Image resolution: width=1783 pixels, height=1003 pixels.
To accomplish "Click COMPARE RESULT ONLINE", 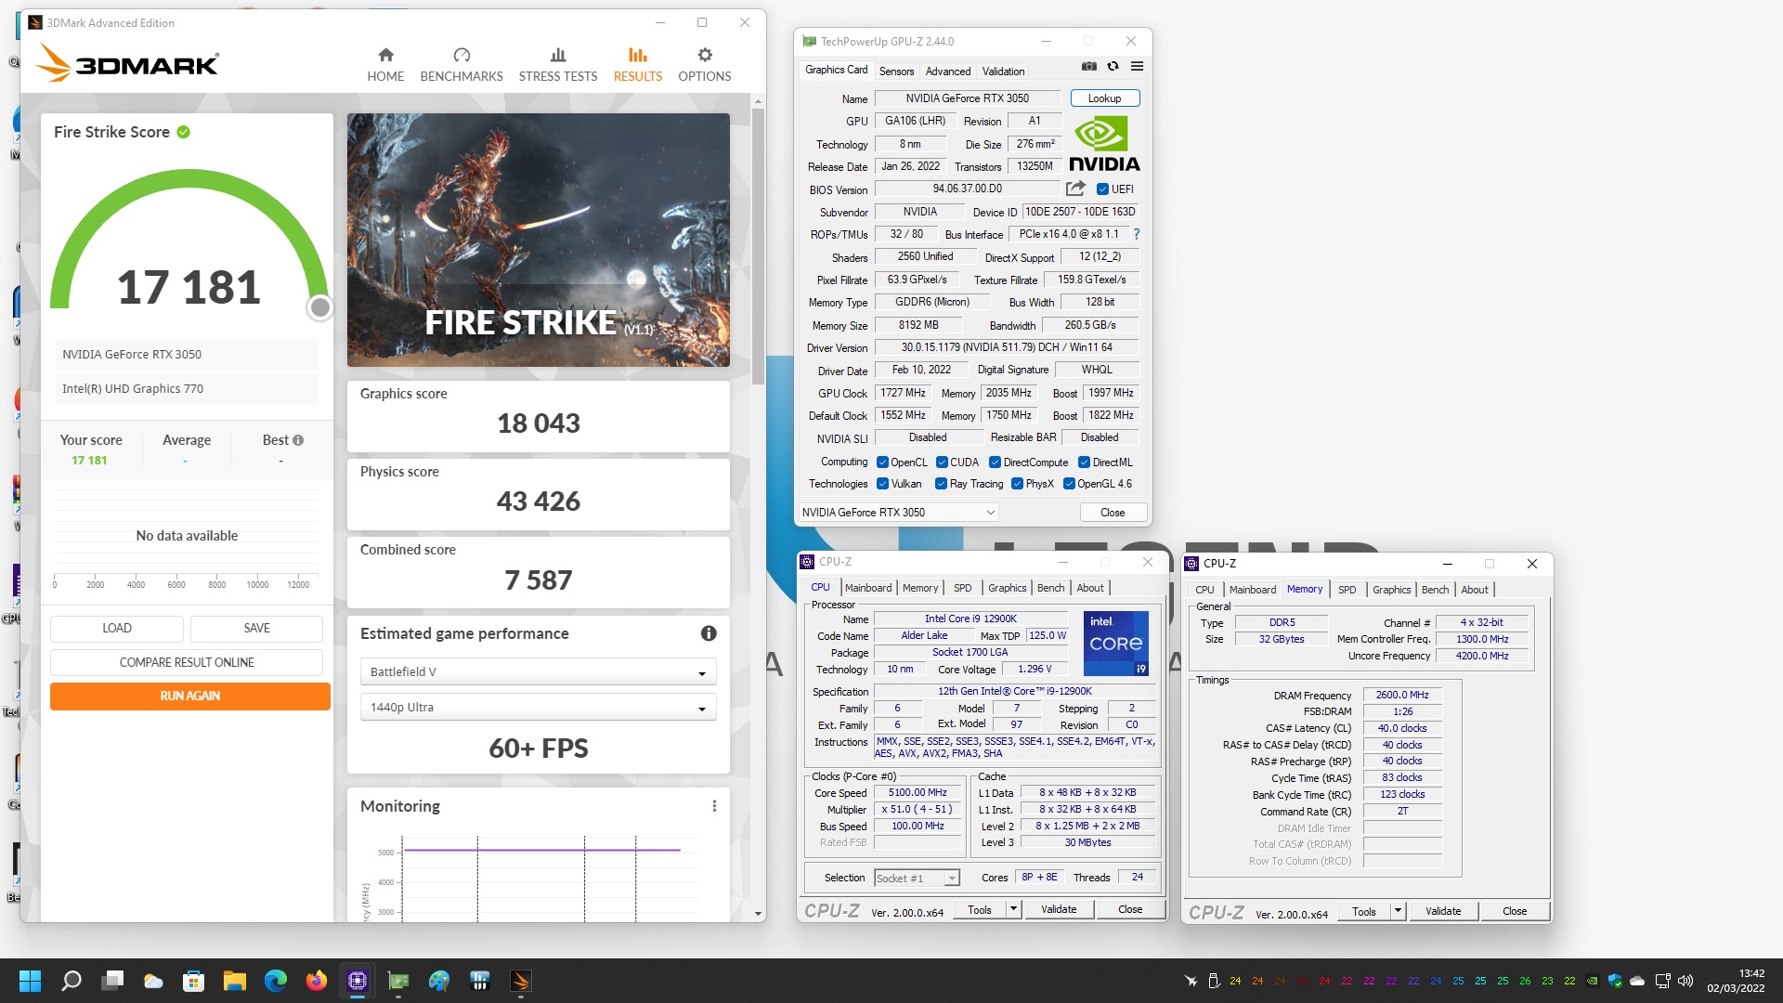I will click(x=187, y=662).
